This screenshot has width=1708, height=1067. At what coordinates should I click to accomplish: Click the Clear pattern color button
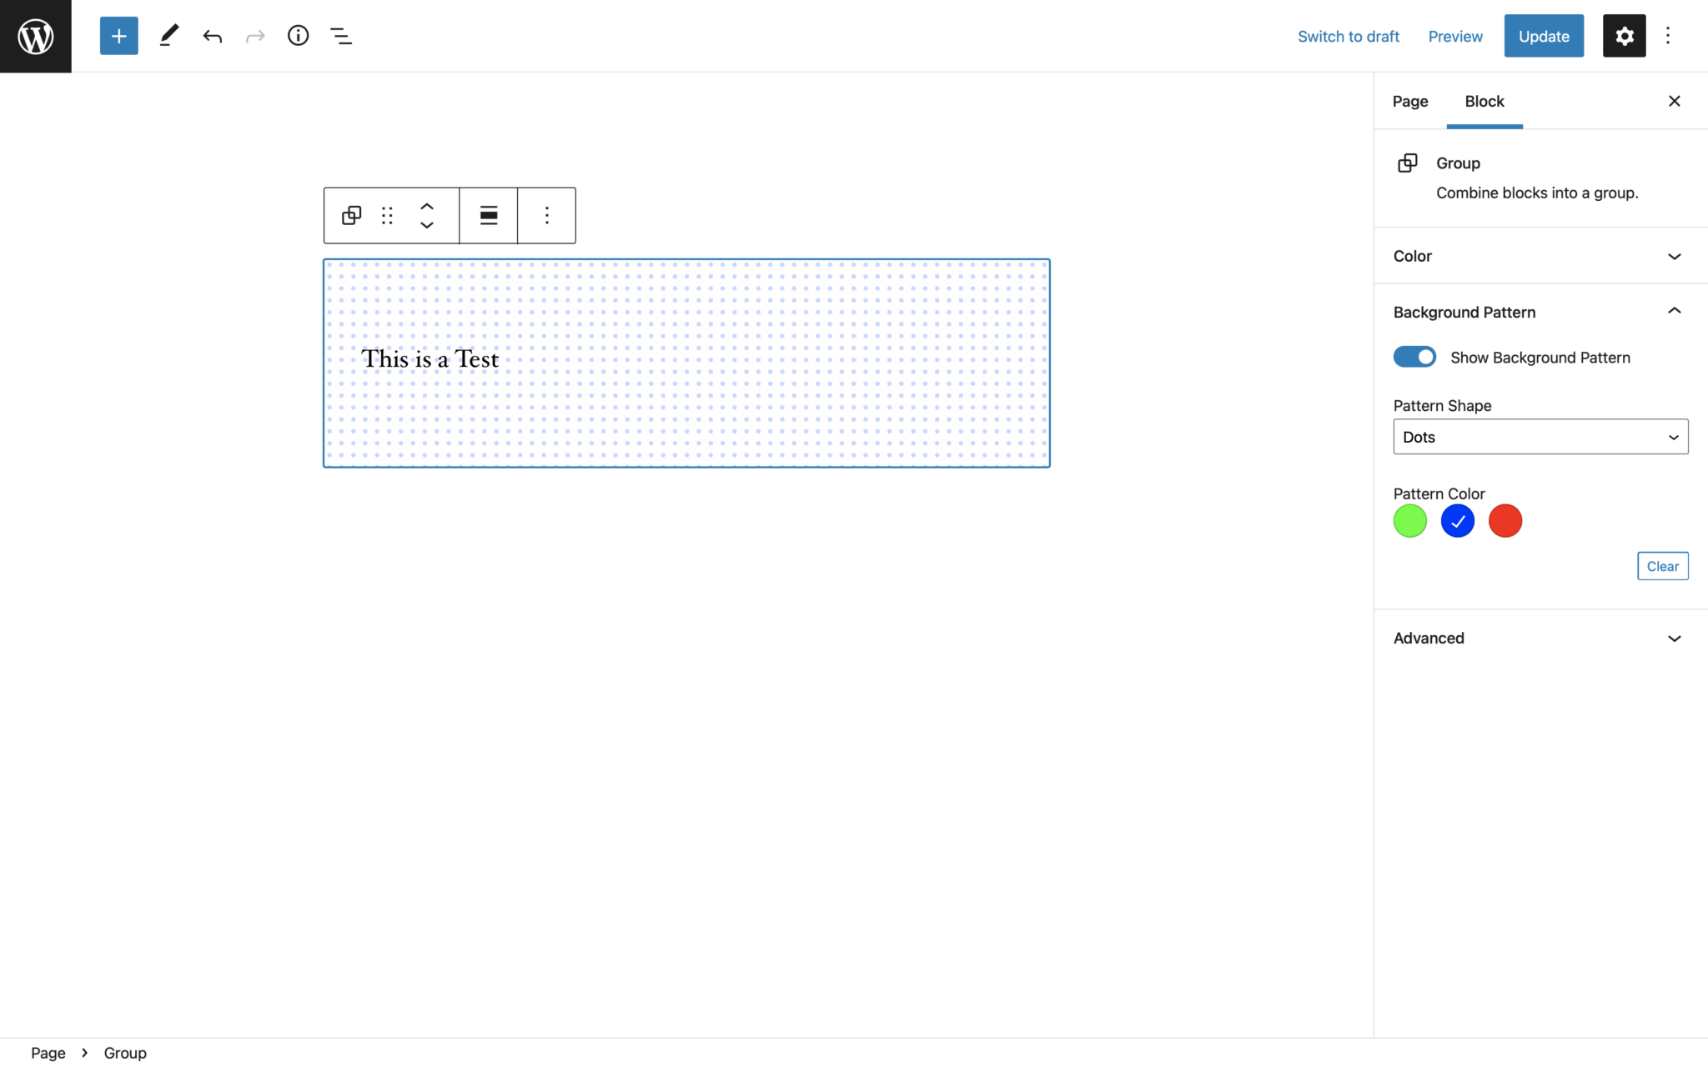[x=1662, y=565]
